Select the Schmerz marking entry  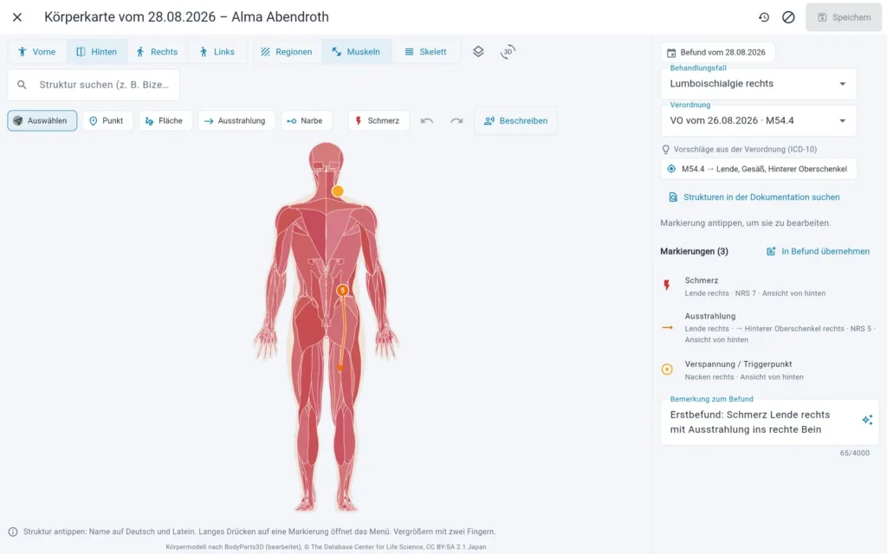pos(769,287)
